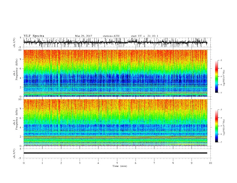
Task: Click the 'Time (min)' axis title
Action: (120, 166)
